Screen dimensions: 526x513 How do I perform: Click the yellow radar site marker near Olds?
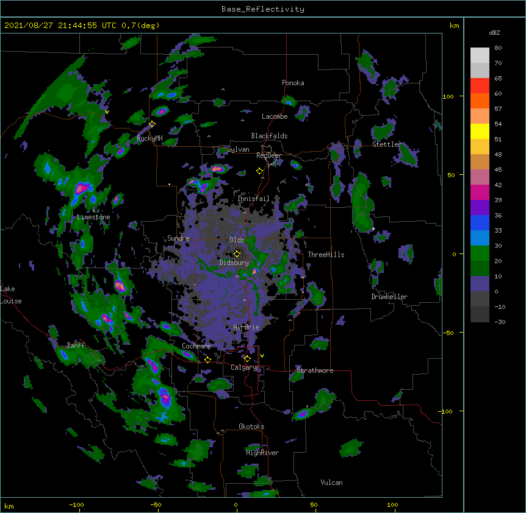point(237,253)
